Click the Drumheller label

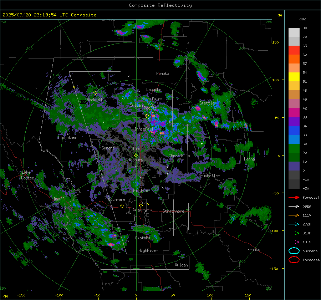click(209, 176)
